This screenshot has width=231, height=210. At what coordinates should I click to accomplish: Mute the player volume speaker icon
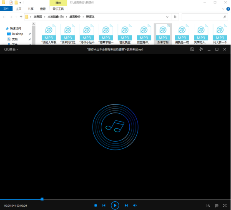(135, 205)
